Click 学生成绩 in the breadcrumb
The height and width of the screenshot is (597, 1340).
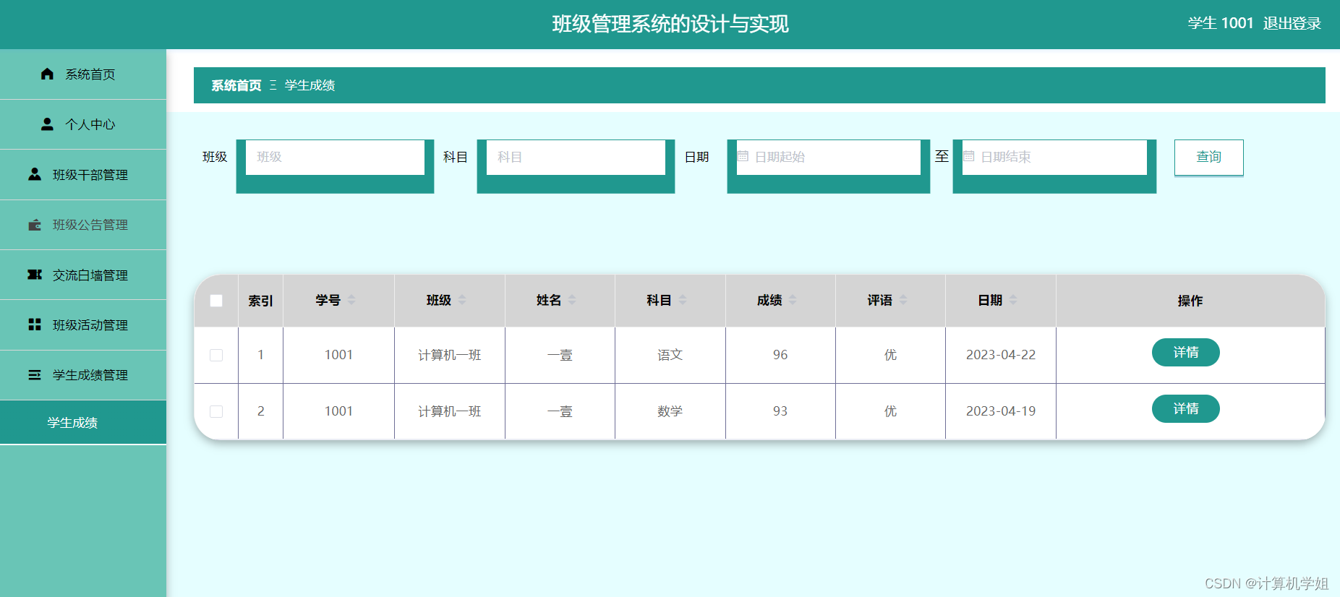pyautogui.click(x=310, y=85)
